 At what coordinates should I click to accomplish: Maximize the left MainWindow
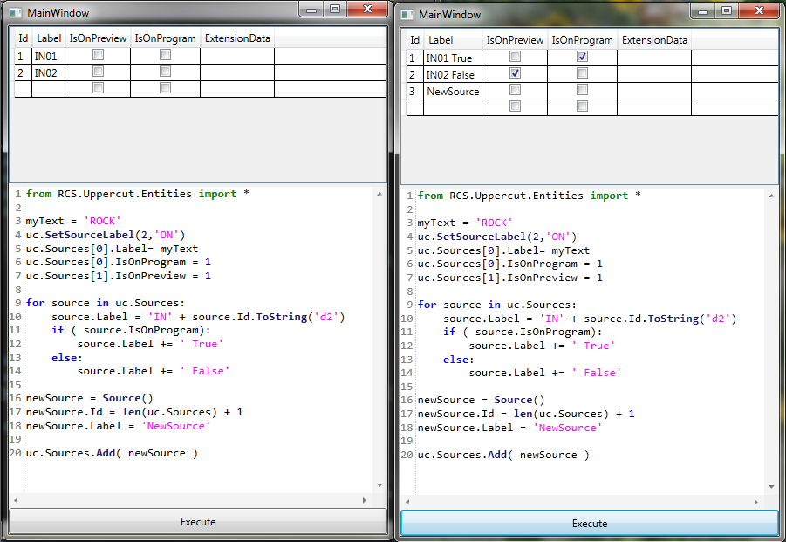(x=335, y=10)
